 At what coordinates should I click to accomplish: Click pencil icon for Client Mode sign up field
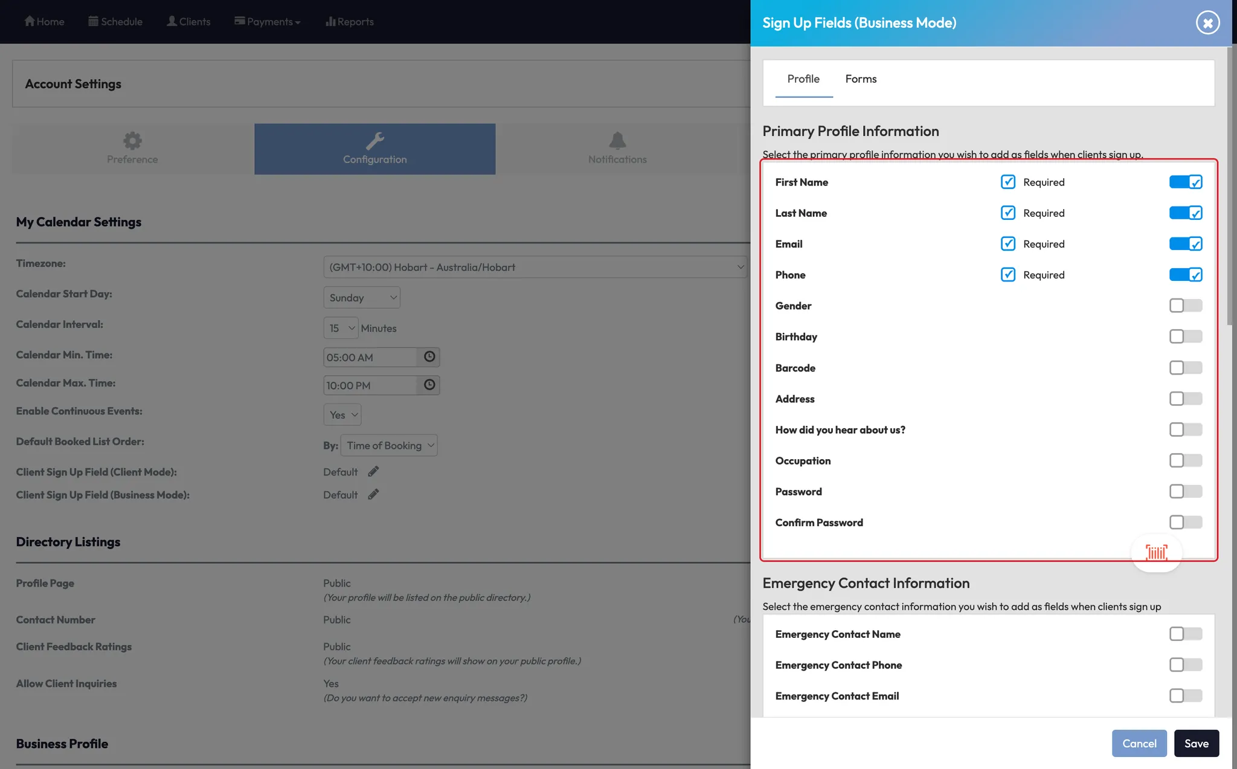(373, 471)
